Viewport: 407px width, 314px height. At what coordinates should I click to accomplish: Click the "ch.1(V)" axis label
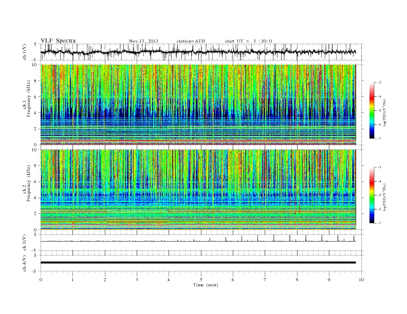25,52
